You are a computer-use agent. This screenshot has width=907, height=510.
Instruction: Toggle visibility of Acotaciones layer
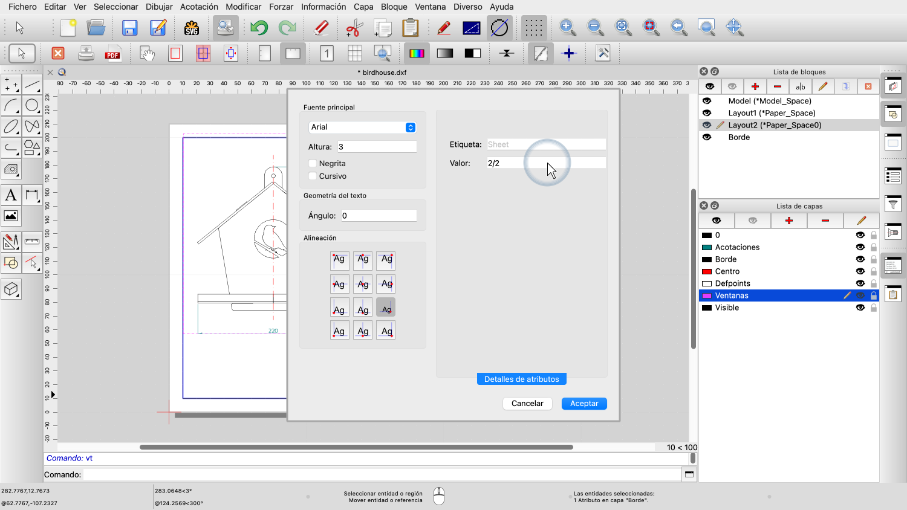pos(860,247)
